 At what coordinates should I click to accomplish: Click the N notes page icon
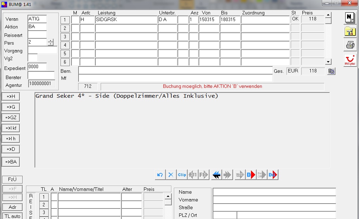pyautogui.click(x=350, y=18)
